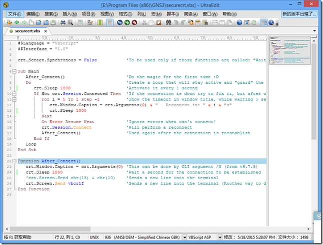Viewport: 323px width, 245px height.
Task: Click the vertical scrollbar up arrow
Action: (x=314, y=41)
